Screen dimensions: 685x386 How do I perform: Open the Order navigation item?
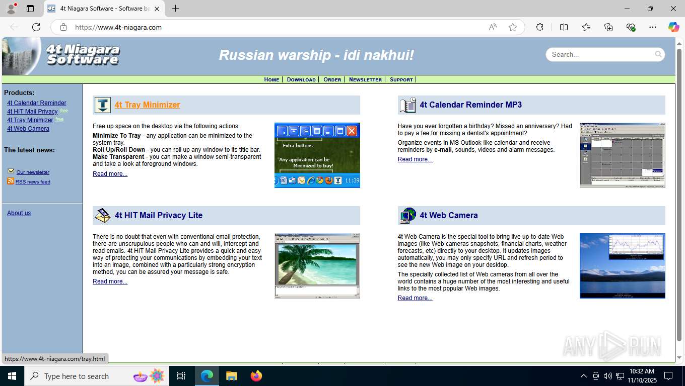point(332,79)
